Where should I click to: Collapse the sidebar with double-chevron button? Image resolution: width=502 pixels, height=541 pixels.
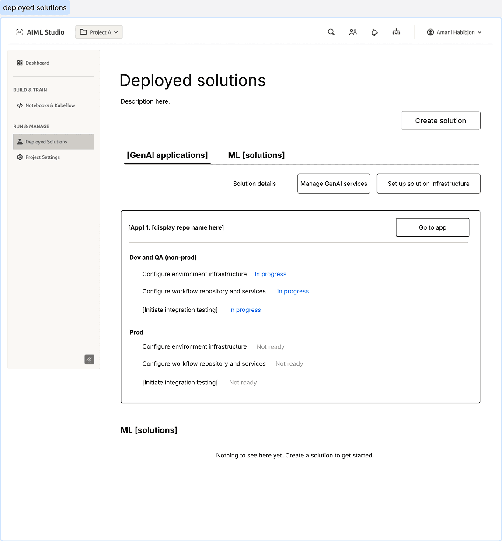90,360
